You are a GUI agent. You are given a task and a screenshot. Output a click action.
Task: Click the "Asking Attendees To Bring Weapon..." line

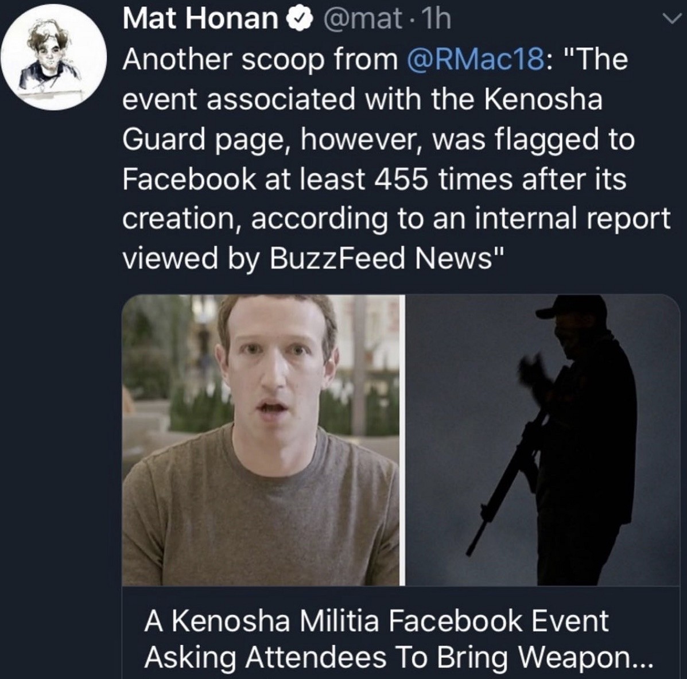pos(398,658)
